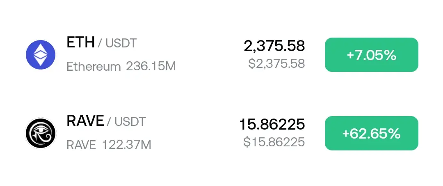Image resolution: width=443 pixels, height=186 pixels.
Task: Open the ETH trading pair title
Action: click(101, 43)
